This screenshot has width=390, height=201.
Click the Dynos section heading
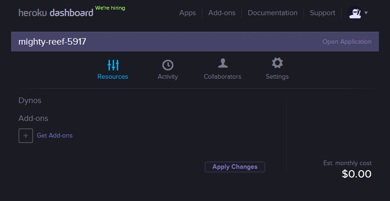[30, 100]
